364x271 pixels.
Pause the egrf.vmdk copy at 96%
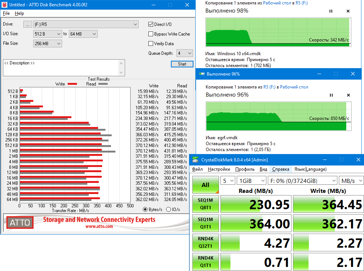point(331,95)
